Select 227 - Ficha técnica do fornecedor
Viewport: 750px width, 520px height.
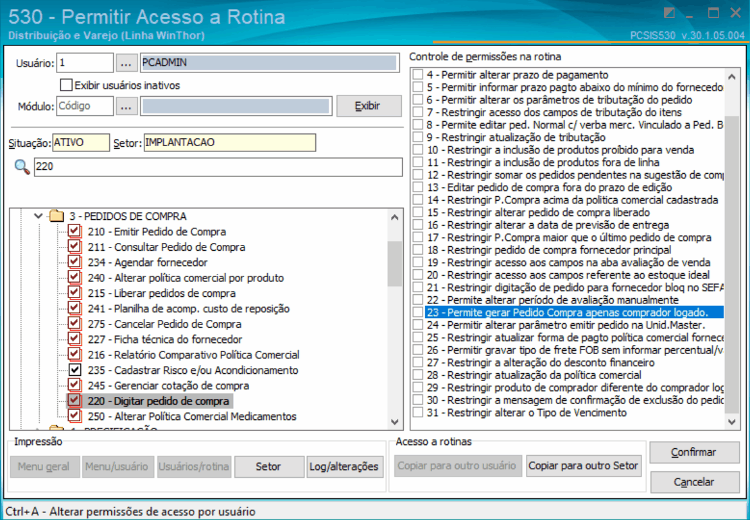[x=164, y=339]
